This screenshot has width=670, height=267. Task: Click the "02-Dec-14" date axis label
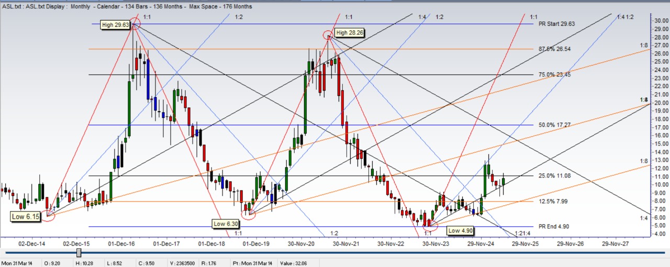(32, 243)
